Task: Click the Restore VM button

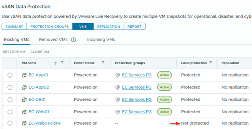Action: [x=14, y=52]
